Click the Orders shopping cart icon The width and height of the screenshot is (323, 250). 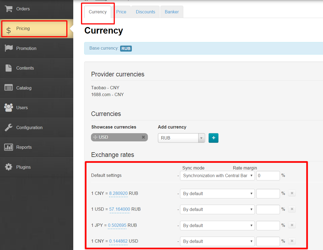tap(9, 9)
